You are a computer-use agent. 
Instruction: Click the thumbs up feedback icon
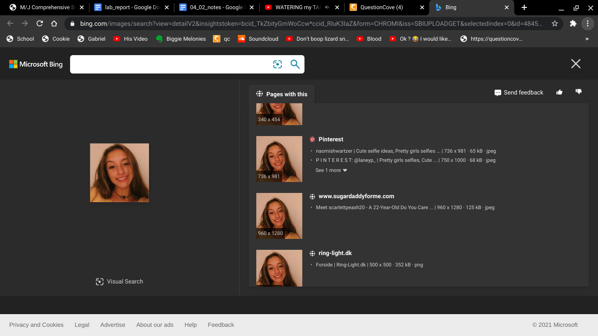point(559,92)
